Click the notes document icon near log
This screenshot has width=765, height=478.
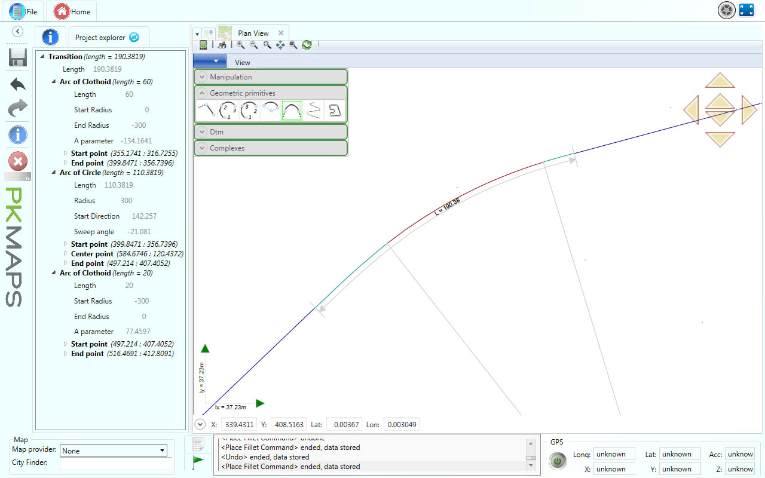click(x=198, y=443)
